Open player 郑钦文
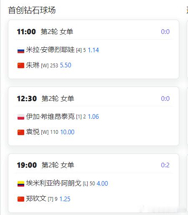Viewport: 188px width, 215px height. click(x=36, y=199)
